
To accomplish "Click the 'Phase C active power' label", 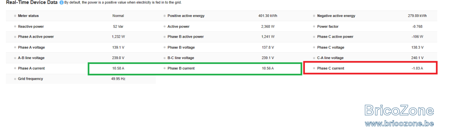I will pos(335,37).
